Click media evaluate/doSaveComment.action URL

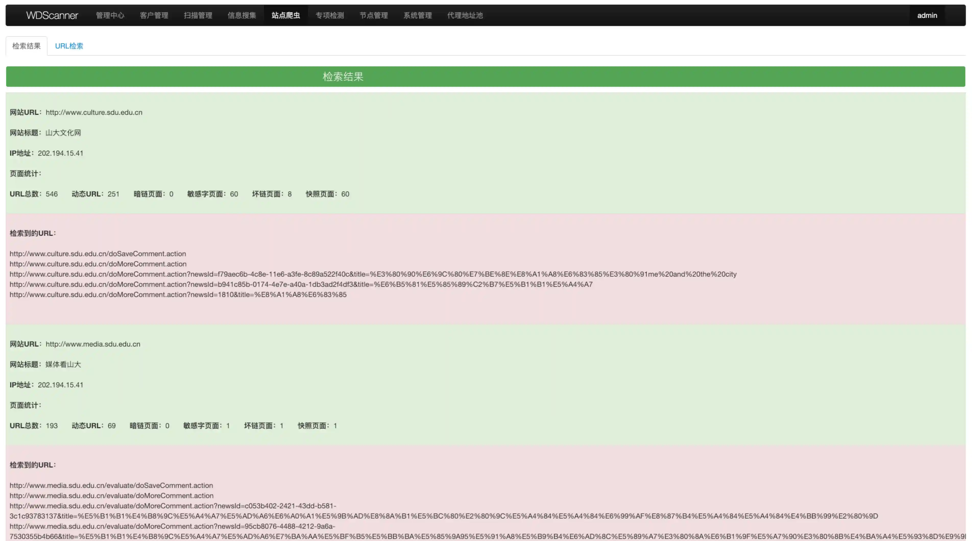(x=111, y=486)
